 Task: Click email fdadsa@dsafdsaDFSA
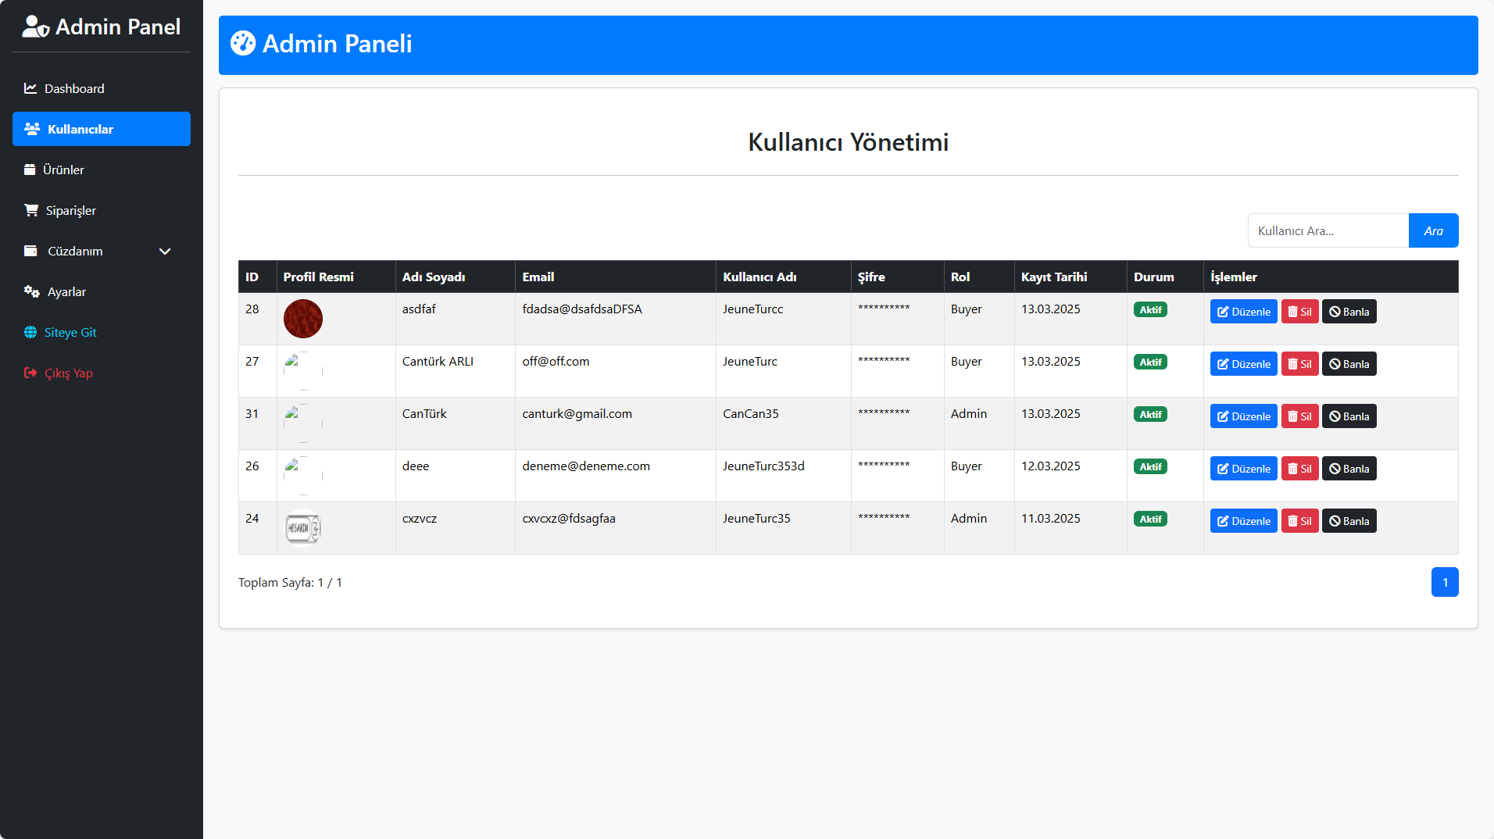tap(582, 309)
